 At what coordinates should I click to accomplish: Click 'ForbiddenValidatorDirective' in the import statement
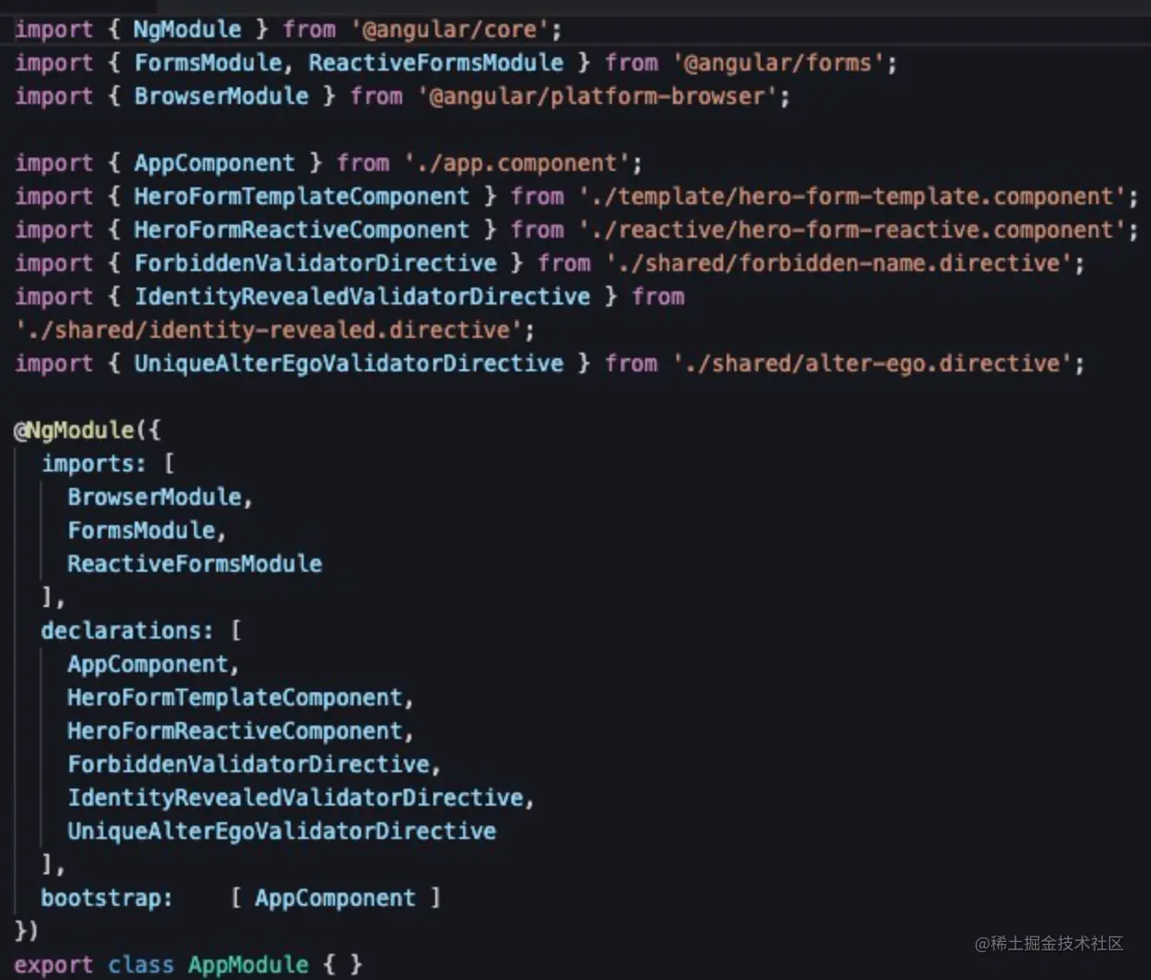coord(316,264)
